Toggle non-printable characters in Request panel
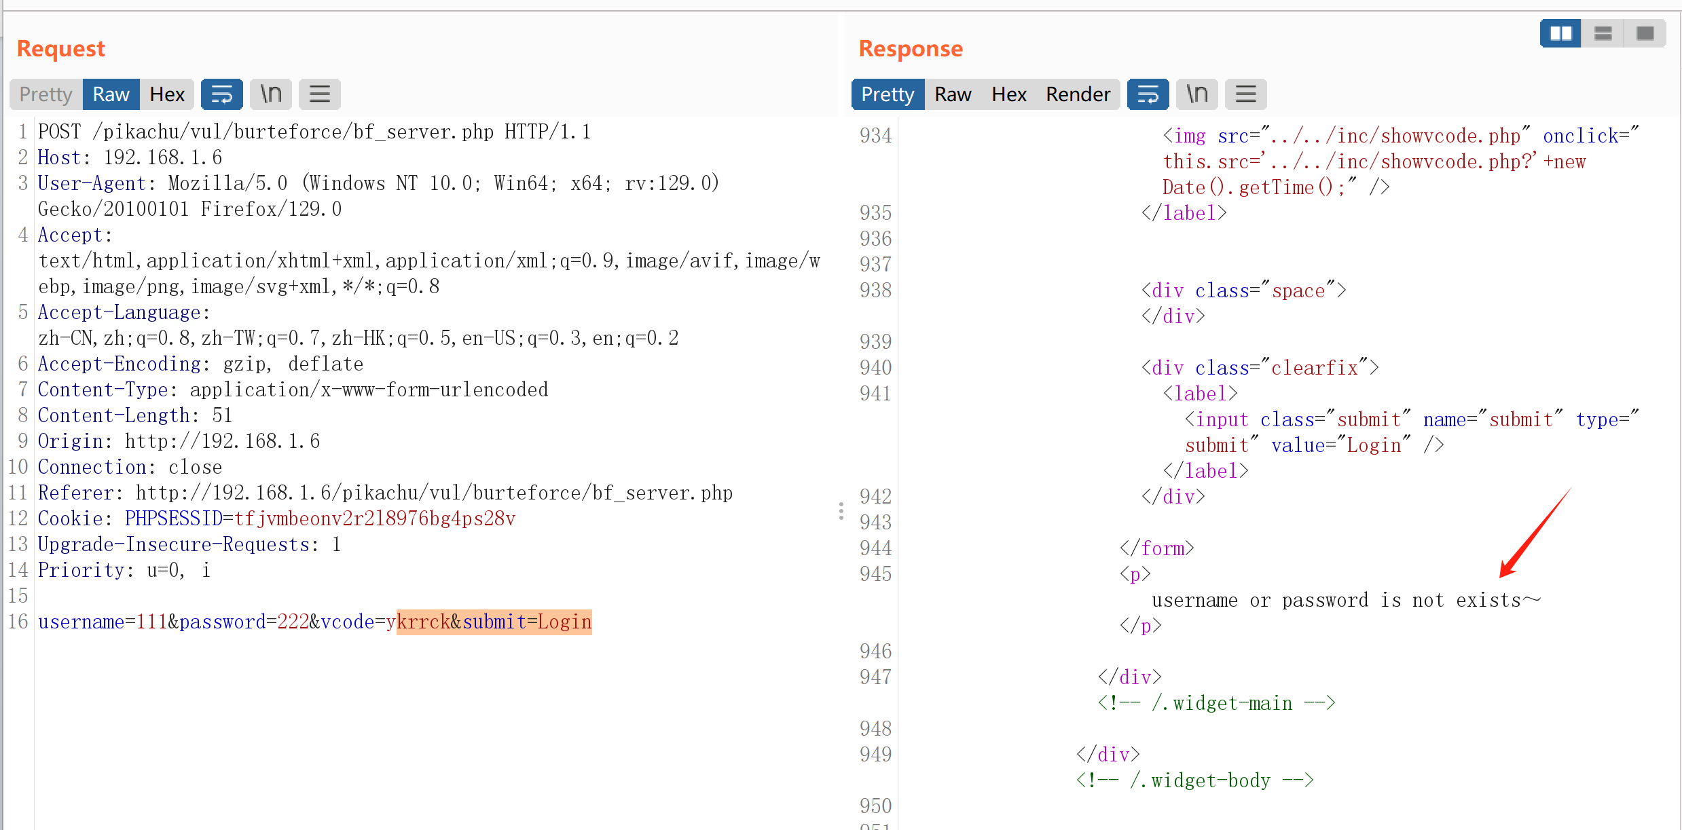 271,94
